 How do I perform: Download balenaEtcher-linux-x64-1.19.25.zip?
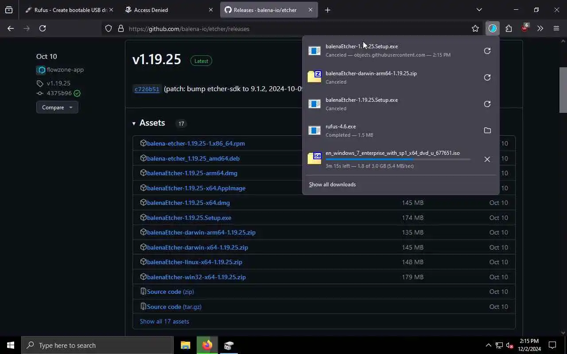(194, 262)
